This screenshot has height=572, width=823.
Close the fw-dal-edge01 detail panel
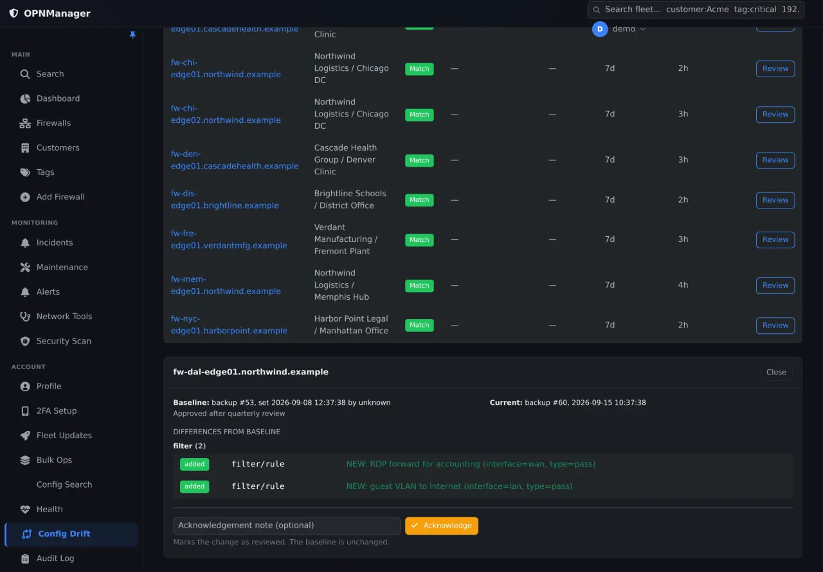[776, 372]
